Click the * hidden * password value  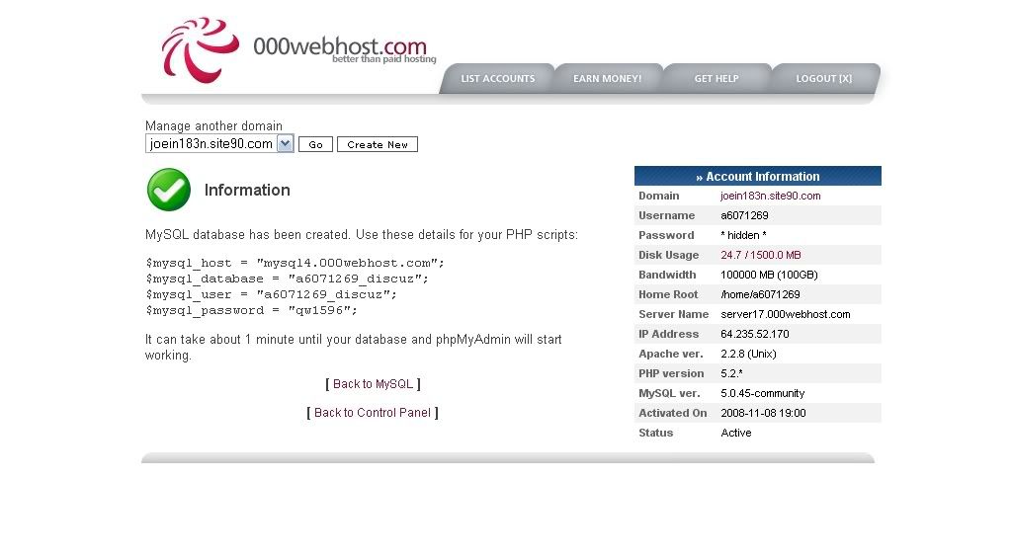click(x=743, y=235)
